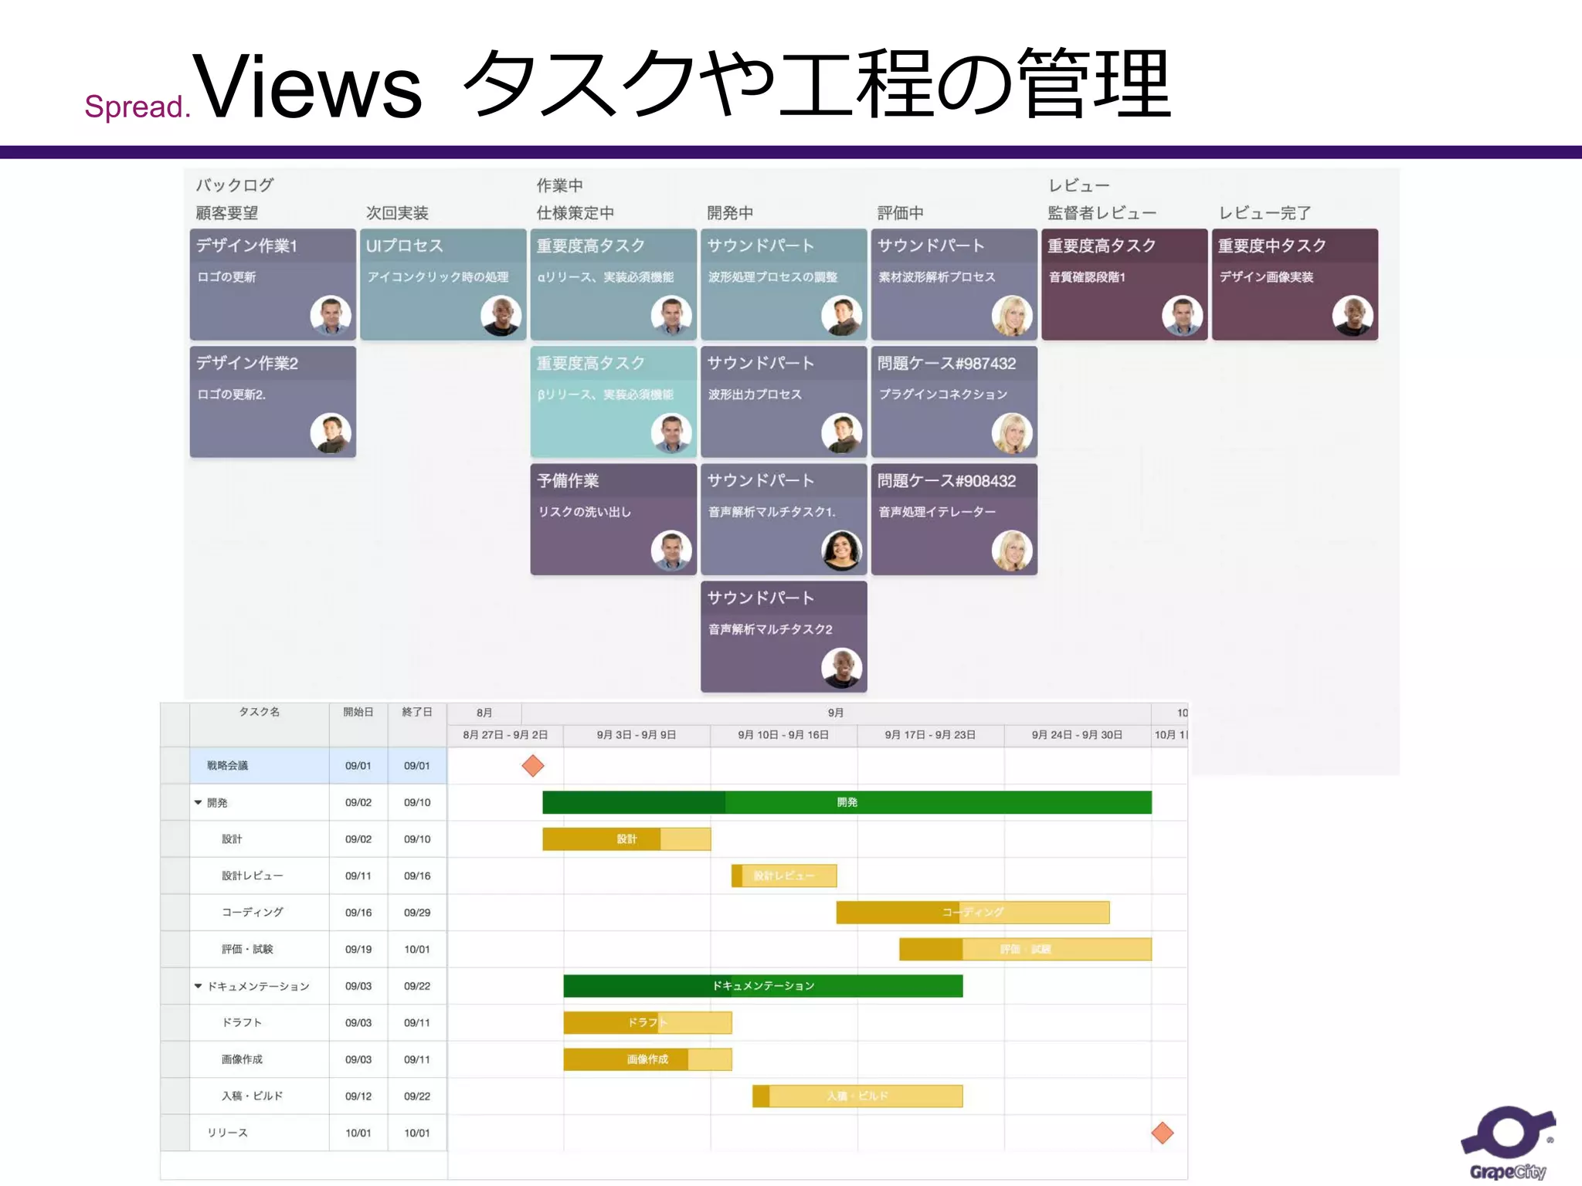Select the 戦略会議 milestone diamond
The image size is (1582, 1186).
[533, 765]
